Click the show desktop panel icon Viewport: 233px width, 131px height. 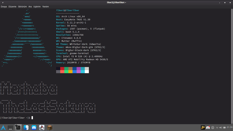[10, 127]
